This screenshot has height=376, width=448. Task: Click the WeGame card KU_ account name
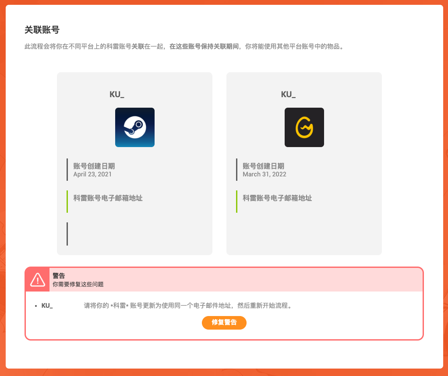pyautogui.click(x=288, y=95)
